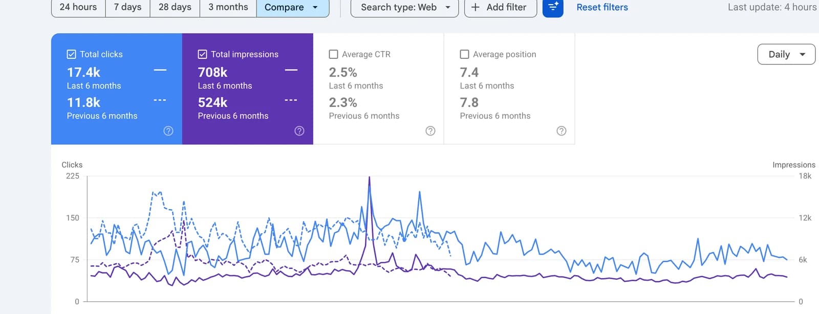The height and width of the screenshot is (314, 819).
Task: Open the Compare date range dropdown
Action: [x=292, y=7]
